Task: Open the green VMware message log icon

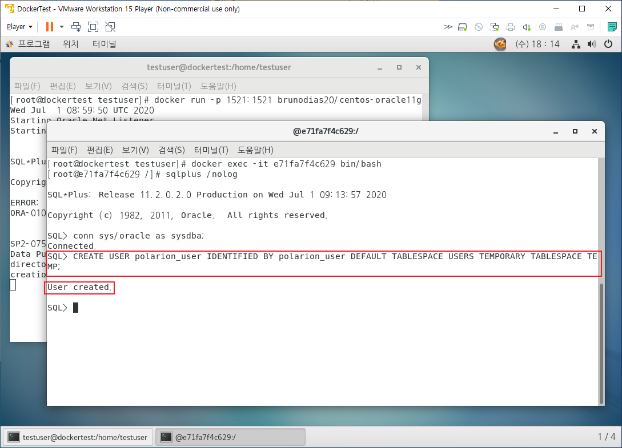Action: [612, 27]
